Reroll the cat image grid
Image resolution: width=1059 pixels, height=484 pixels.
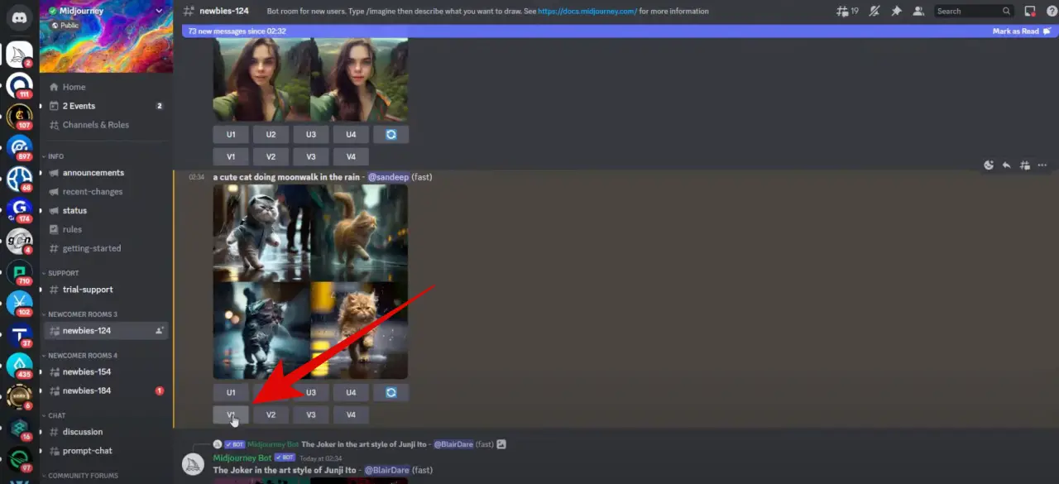[x=391, y=392]
